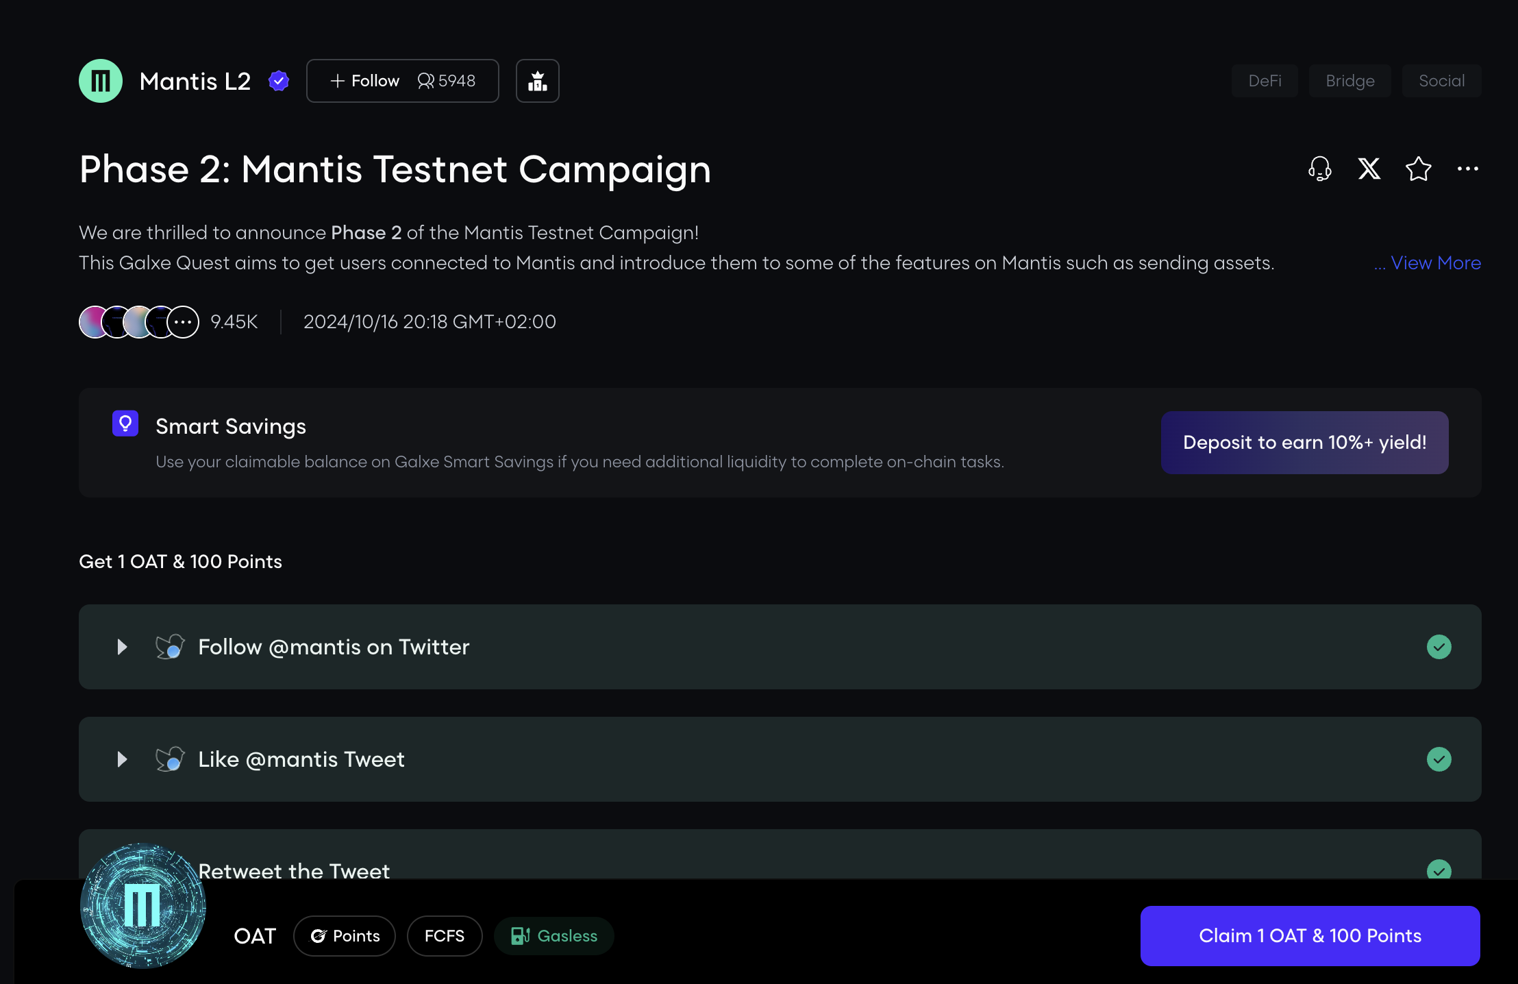
Task: Click Claim 1 OAT & 100 Points button
Action: [1310, 935]
